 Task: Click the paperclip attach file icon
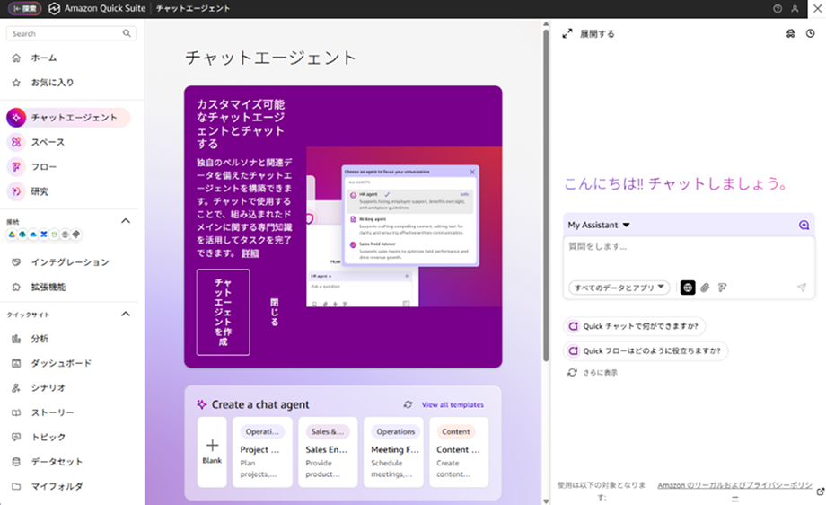(705, 288)
